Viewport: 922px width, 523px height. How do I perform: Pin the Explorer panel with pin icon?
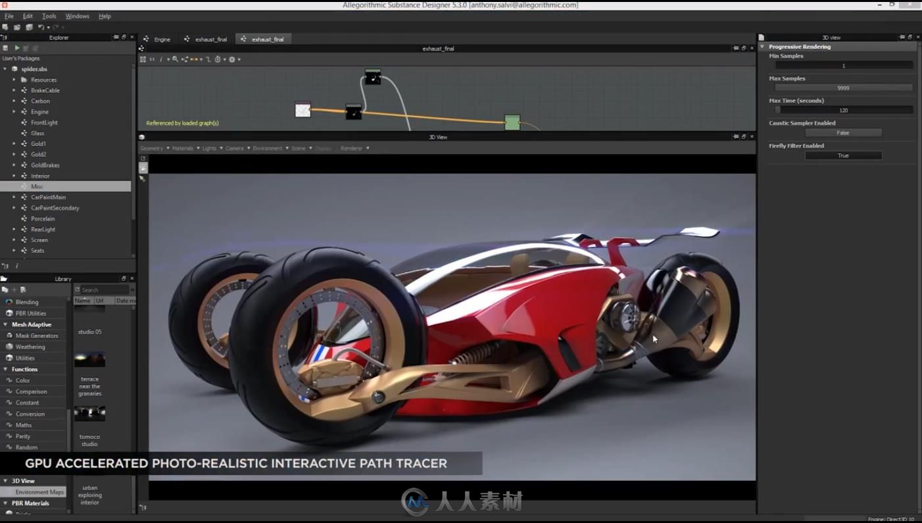pyautogui.click(x=116, y=37)
